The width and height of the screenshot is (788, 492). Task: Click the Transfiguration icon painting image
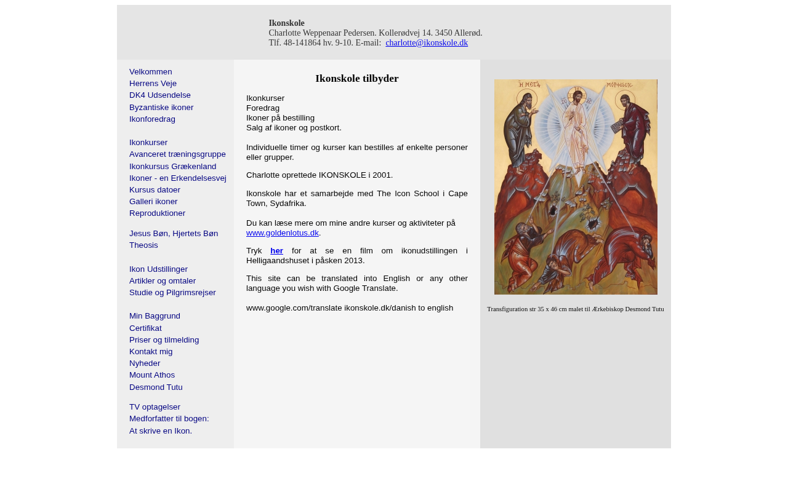(x=576, y=187)
